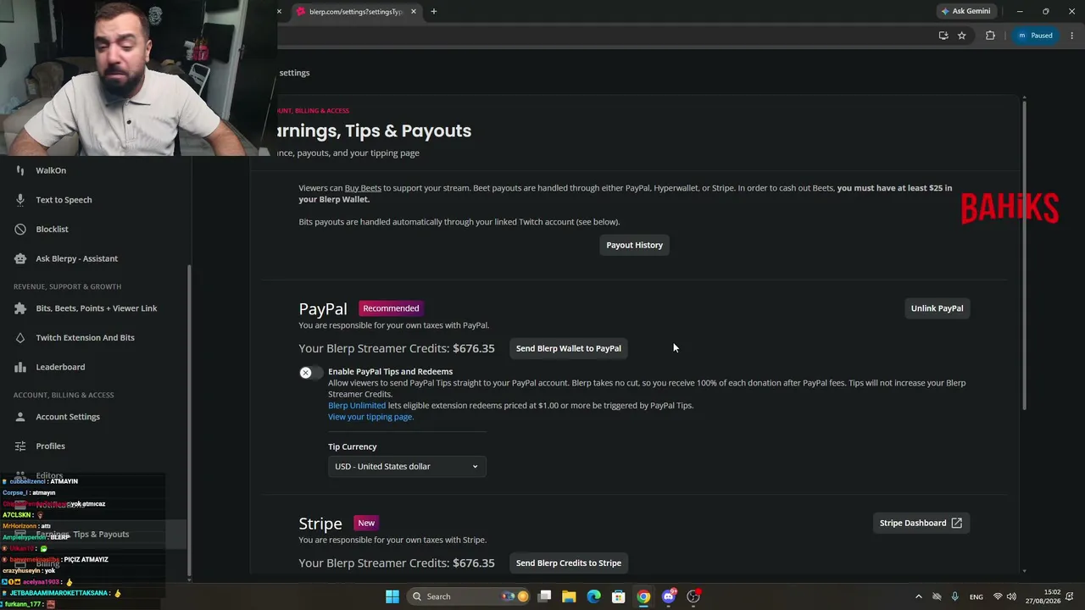Open the Blocklist section
Viewport: 1085px width, 610px height.
tap(52, 229)
